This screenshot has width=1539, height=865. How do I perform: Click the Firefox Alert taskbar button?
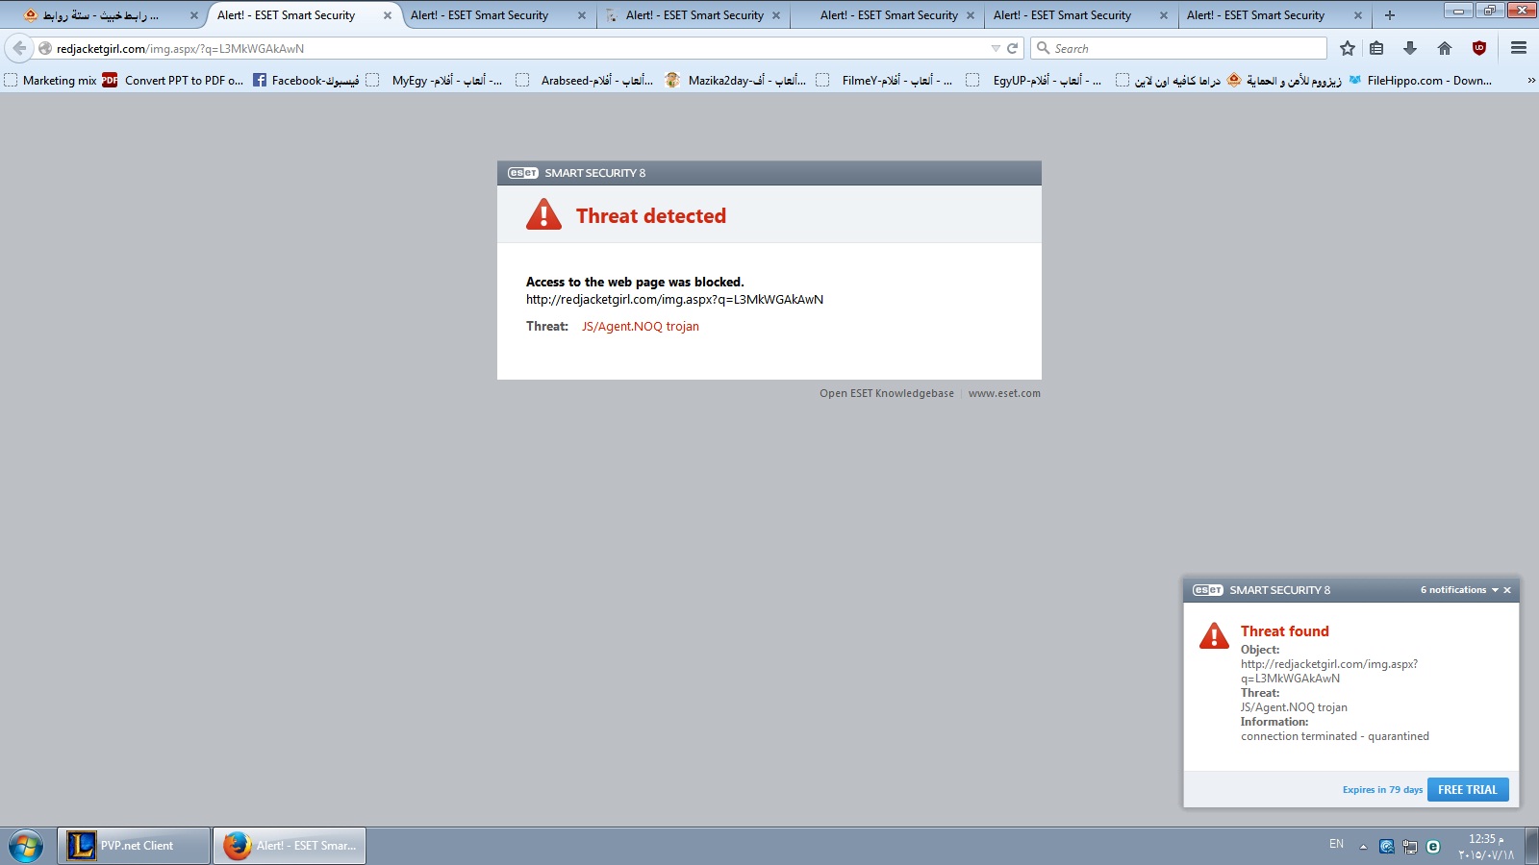(290, 846)
